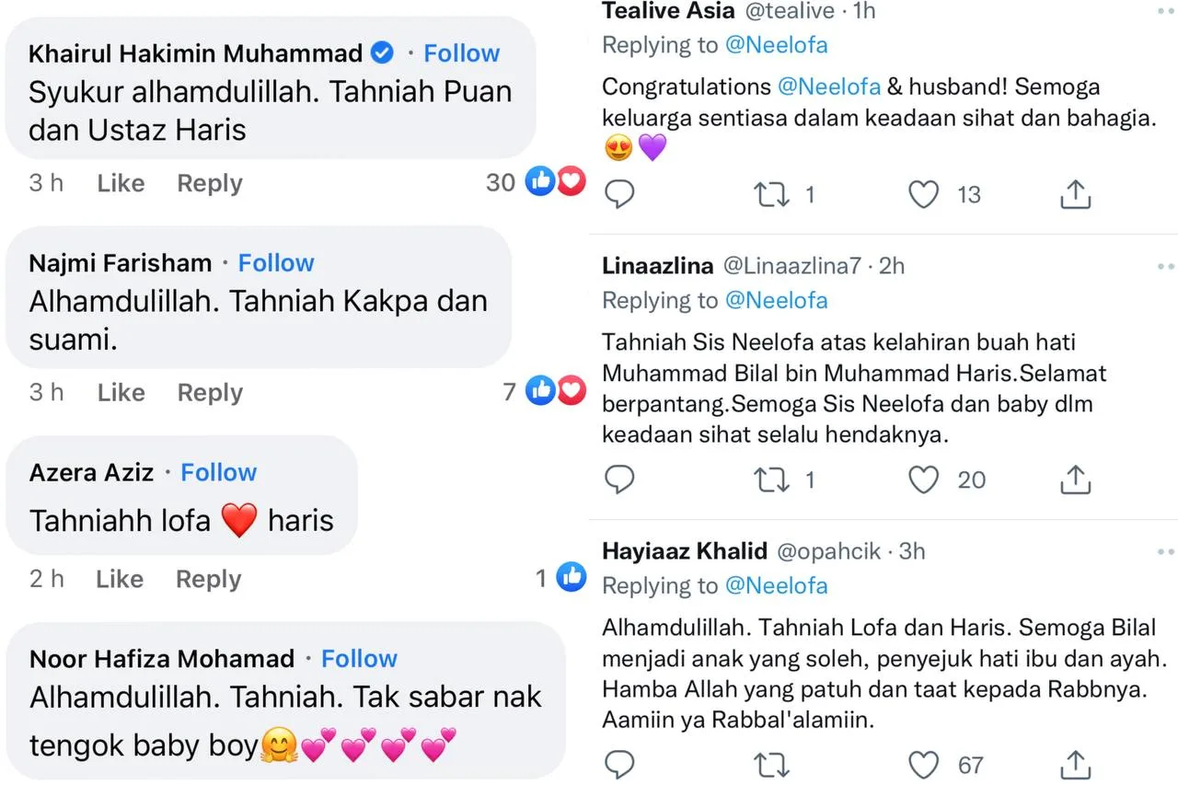The height and width of the screenshot is (785, 1178).
Task: Open the Hayiaaz Khalid tweet's more options menu
Action: [x=1166, y=551]
